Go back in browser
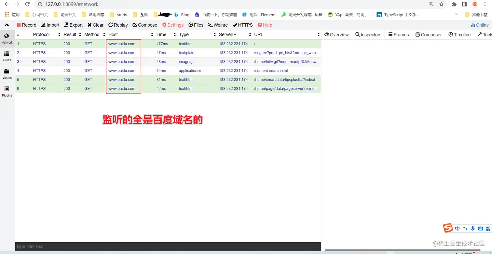Image resolution: width=492 pixels, height=254 pixels. (x=7, y=4)
